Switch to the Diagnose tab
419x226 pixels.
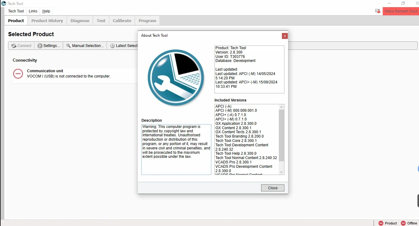(x=80, y=21)
